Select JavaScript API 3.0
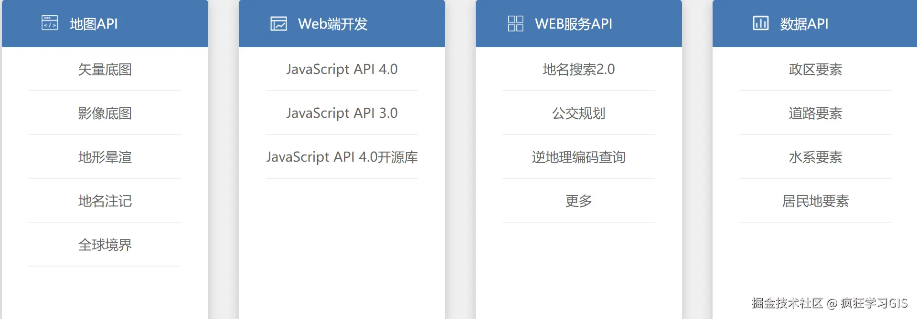The image size is (917, 319). pyautogui.click(x=342, y=113)
